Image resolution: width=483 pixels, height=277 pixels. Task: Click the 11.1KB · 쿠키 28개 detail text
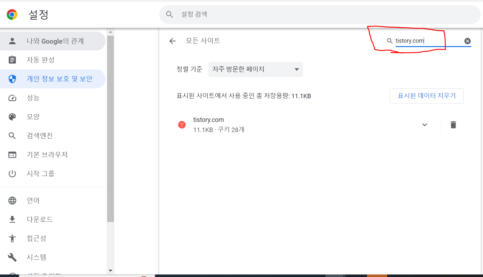(x=219, y=130)
